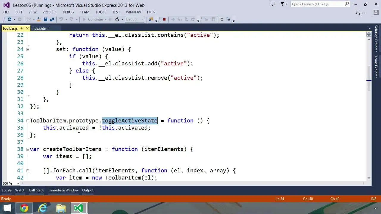Open File Explorer from the taskbar
381x214 pixels.
[x=61, y=208]
